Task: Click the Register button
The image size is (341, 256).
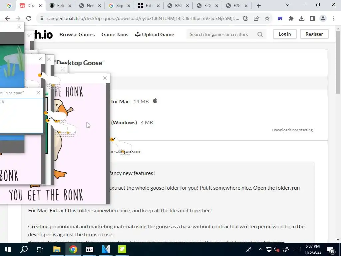Action: (x=314, y=34)
